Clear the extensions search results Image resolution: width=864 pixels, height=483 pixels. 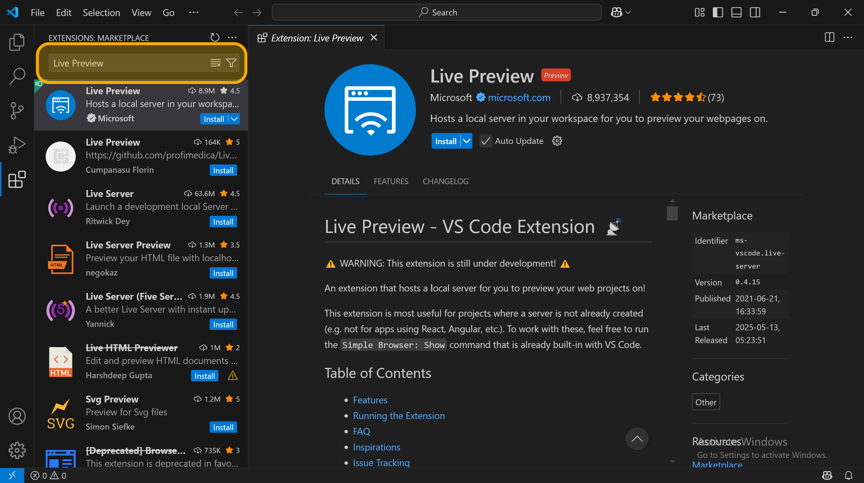(x=215, y=63)
